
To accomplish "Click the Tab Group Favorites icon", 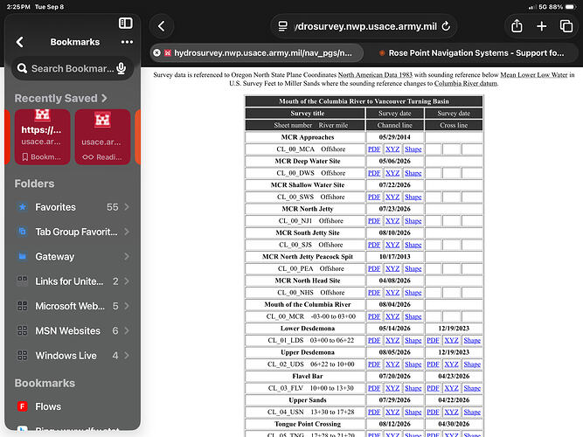I will (23, 232).
